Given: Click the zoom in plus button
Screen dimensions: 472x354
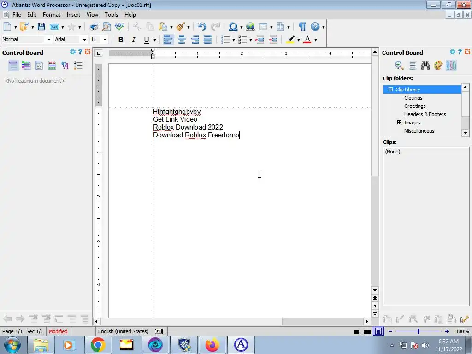Looking at the screenshot, I should point(447,331).
